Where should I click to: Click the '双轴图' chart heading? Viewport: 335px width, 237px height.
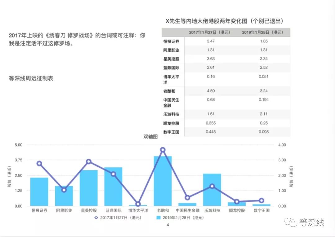click(x=150, y=137)
